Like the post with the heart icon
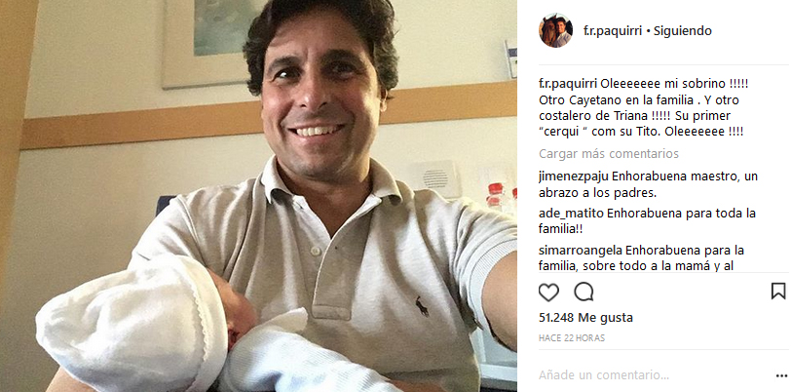Screen dimensions: 791x392 (548, 292)
